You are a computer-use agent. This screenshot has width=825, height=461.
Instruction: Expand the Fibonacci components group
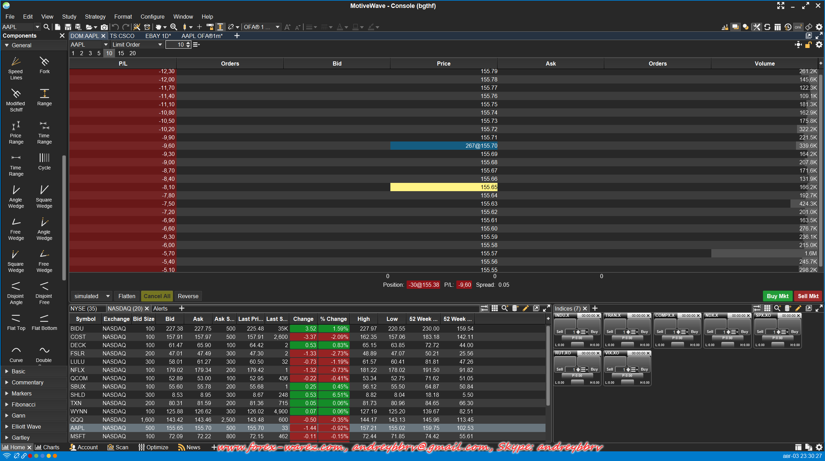(23, 404)
